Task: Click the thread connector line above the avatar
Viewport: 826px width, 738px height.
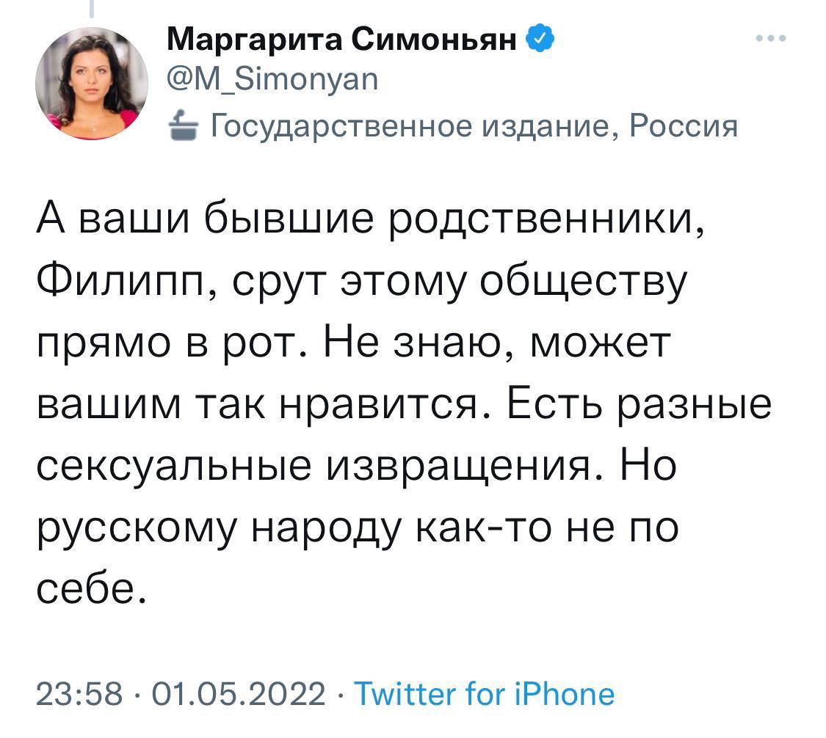Action: click(92, 8)
